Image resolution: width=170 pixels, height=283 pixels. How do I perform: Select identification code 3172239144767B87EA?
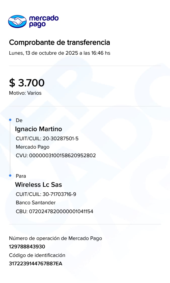click(36, 264)
